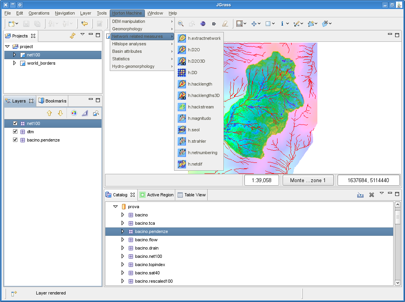Hide the bacino.pendenze layer
The height and width of the screenshot is (302, 405).
[x=15, y=140]
